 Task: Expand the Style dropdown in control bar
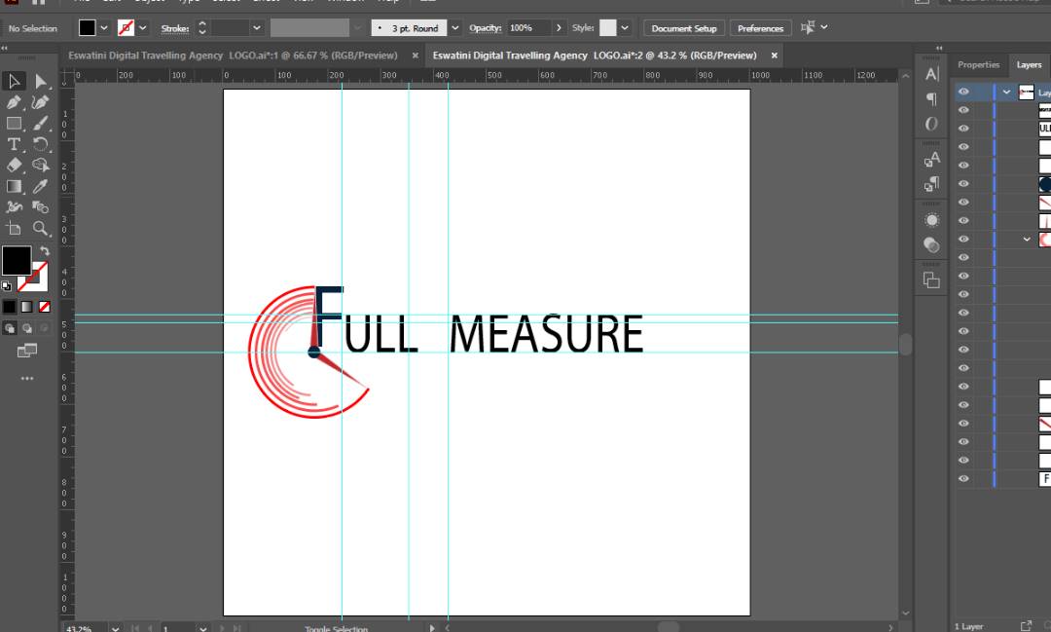625,28
